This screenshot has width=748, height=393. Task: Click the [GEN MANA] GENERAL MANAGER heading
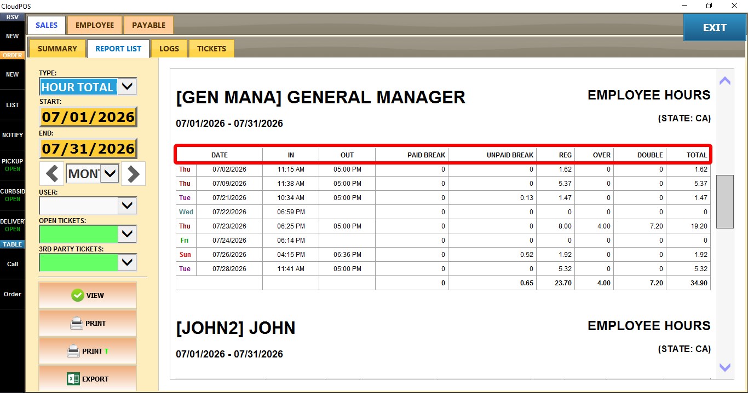pos(320,97)
